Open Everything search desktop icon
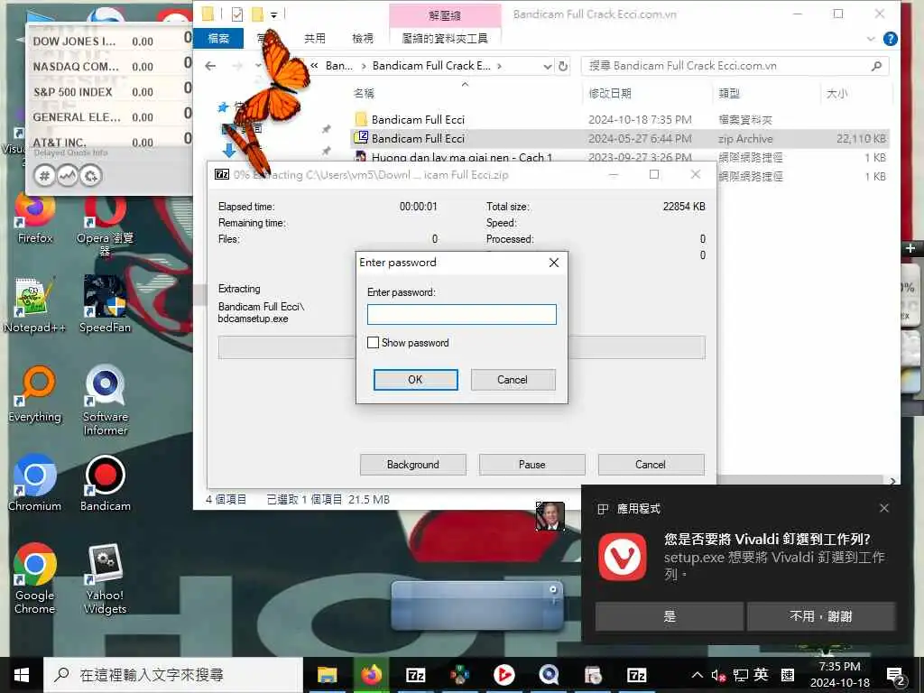The width and height of the screenshot is (924, 693). click(35, 395)
